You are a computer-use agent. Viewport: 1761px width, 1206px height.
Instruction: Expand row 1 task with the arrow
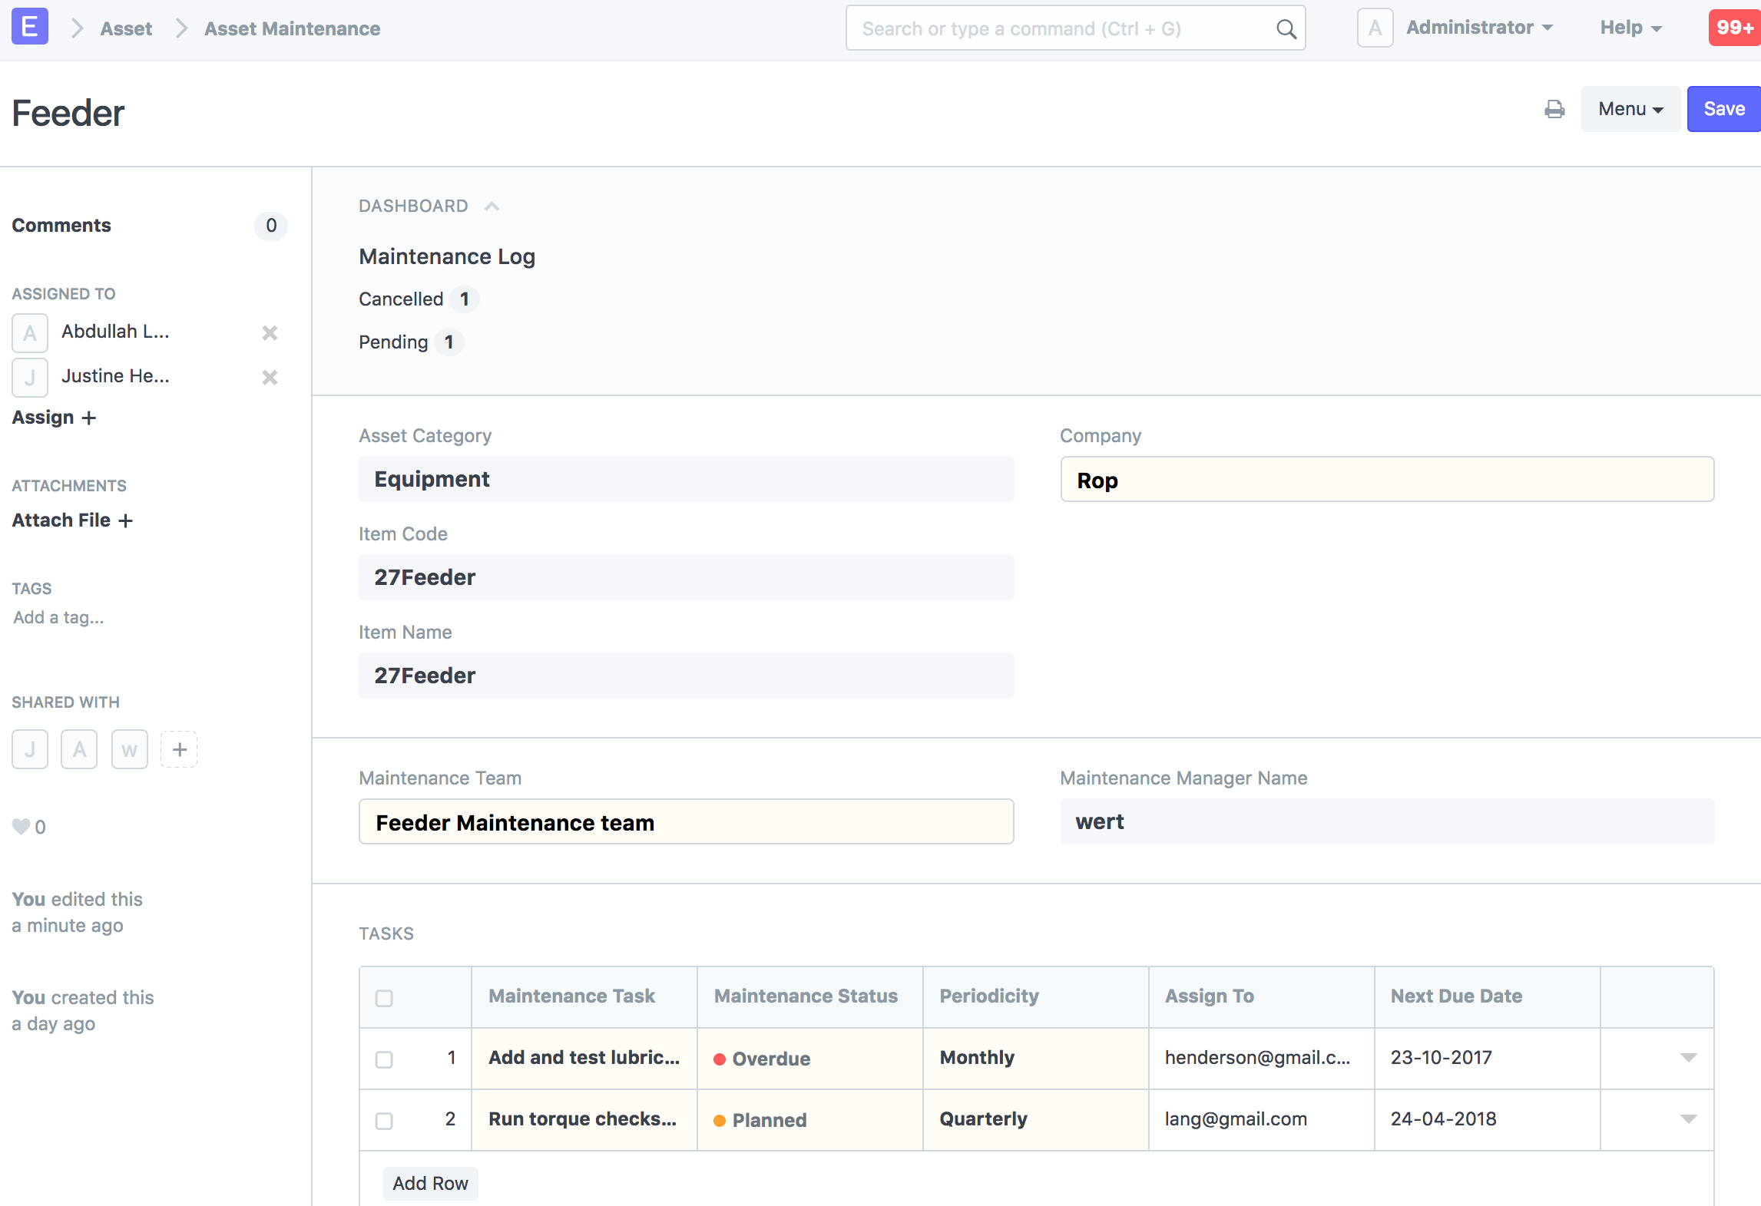point(1688,1058)
